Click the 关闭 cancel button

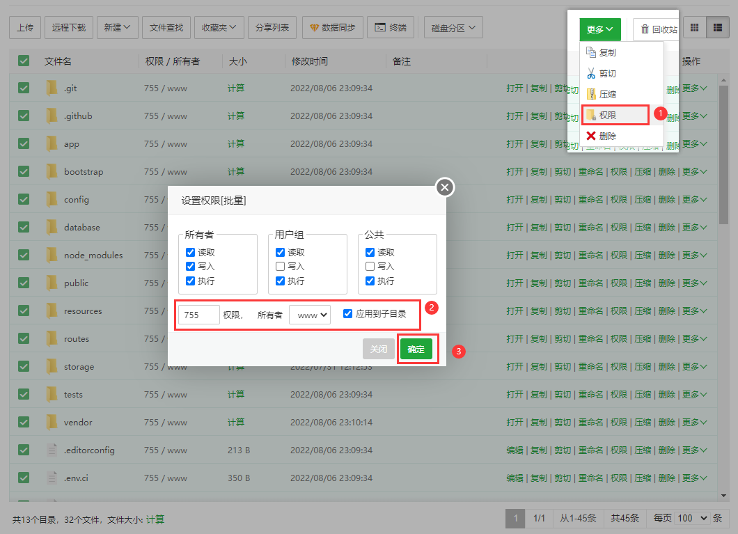(378, 350)
